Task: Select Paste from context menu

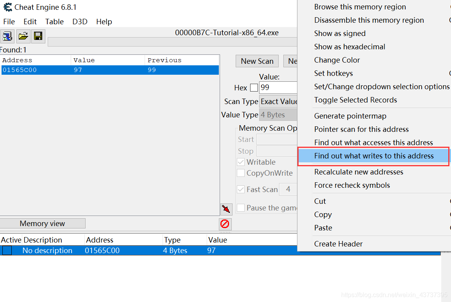Action: point(323,228)
